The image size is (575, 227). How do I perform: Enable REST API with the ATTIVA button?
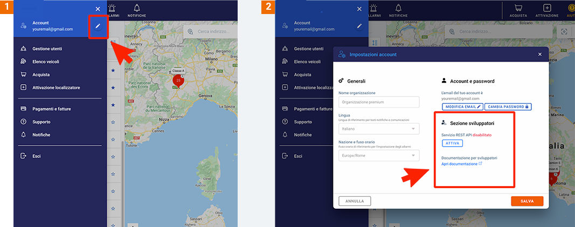(452, 143)
